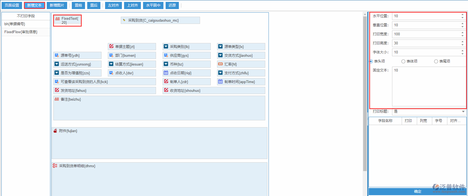Click 页面设置 in the toolbar
This screenshot has width=468, height=196.
[x=12, y=5]
